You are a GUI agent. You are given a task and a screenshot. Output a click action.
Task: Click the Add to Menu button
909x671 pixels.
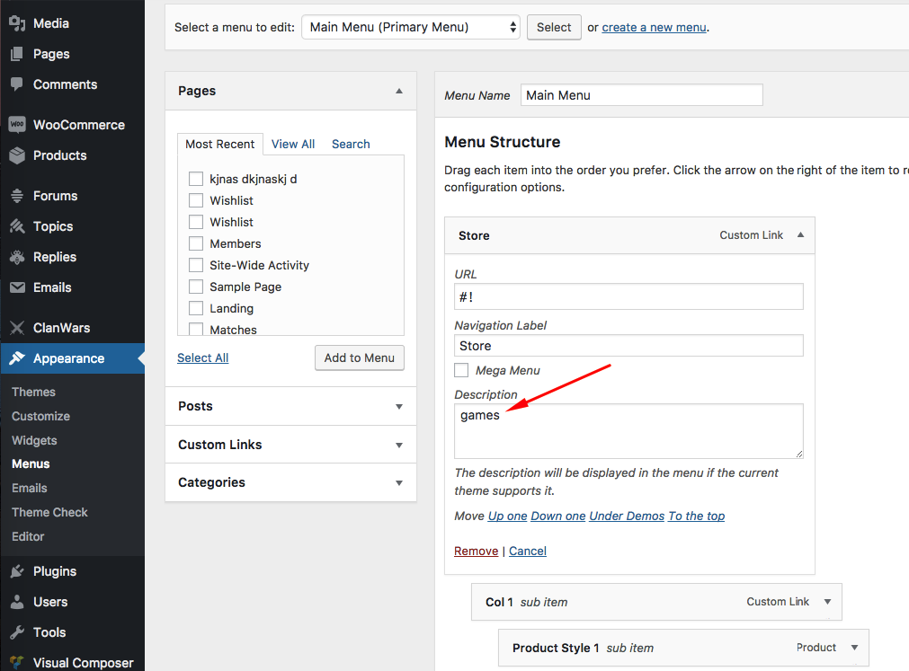(x=360, y=358)
